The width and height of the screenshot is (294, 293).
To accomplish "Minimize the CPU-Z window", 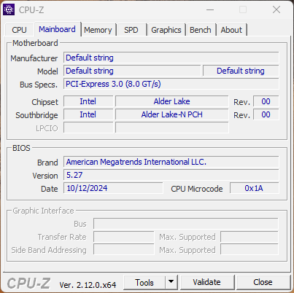I will 210,9.
